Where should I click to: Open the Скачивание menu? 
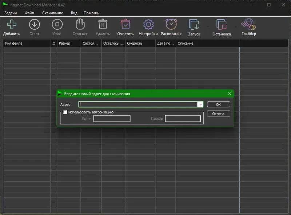tap(52, 13)
